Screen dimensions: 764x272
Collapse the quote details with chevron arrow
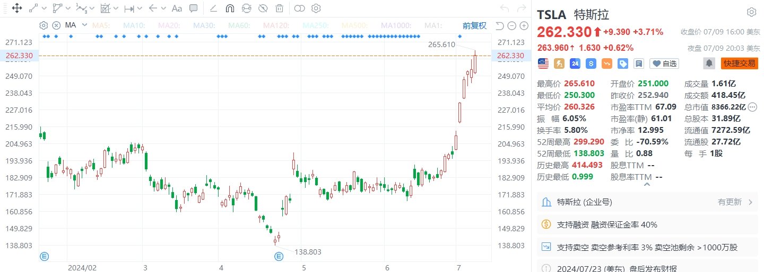[x=647, y=184]
